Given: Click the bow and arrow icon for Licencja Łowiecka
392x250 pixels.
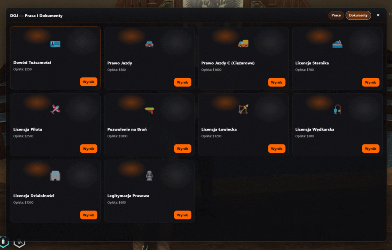Looking at the screenshot, I should click(243, 109).
